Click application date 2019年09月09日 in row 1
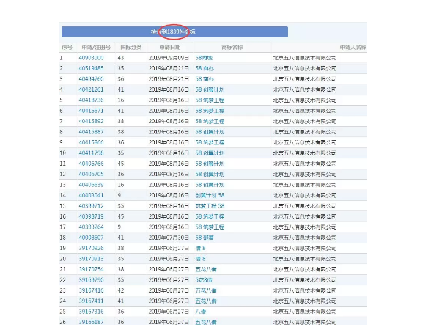Viewport: 431px width, 330px height. 169,58
